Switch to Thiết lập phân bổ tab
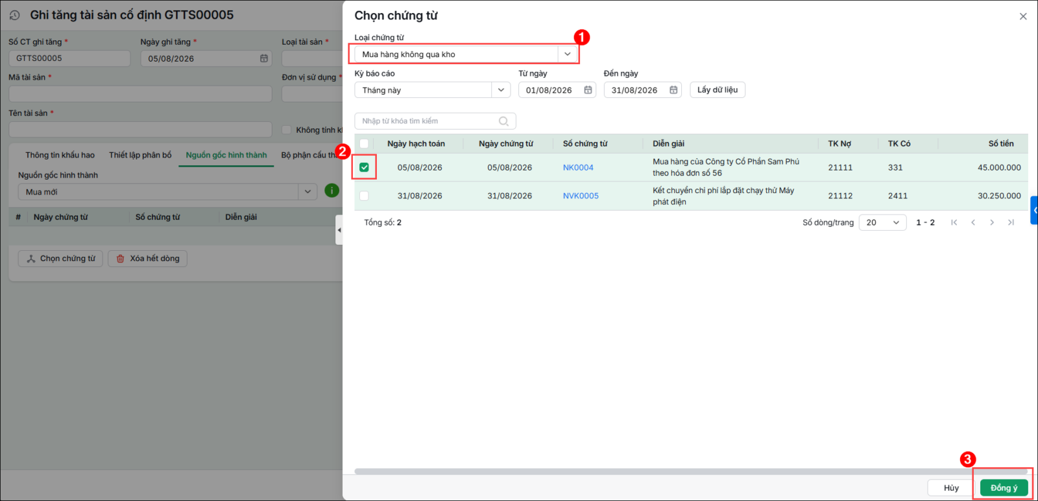Image resolution: width=1038 pixels, height=501 pixels. tap(140, 155)
